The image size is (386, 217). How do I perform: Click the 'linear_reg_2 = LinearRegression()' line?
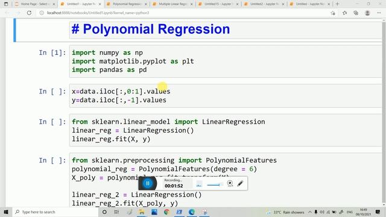[137, 195]
